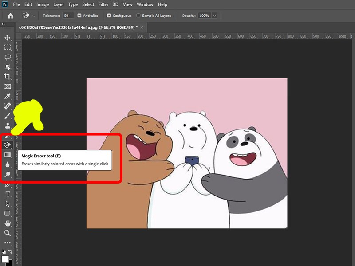Open the Filter menu
This screenshot has width=355, height=266.
click(103, 4)
